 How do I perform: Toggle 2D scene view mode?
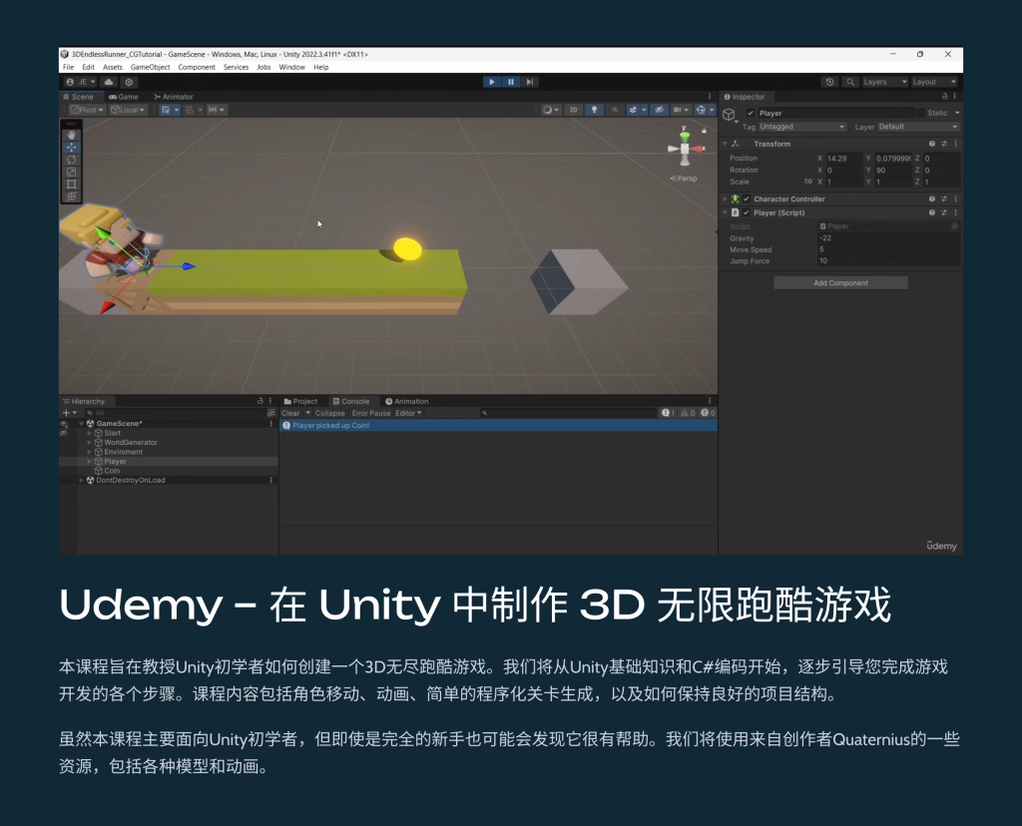pyautogui.click(x=574, y=110)
